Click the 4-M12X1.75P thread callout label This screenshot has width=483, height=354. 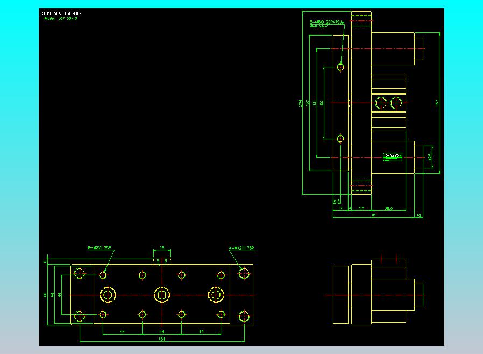click(x=241, y=248)
